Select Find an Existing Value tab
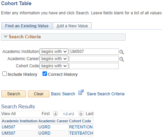162x137 pixels. click(x=27, y=26)
